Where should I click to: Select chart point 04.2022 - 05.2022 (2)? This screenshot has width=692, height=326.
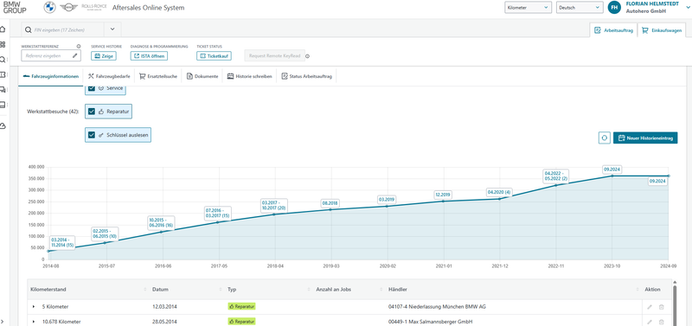pos(556,176)
